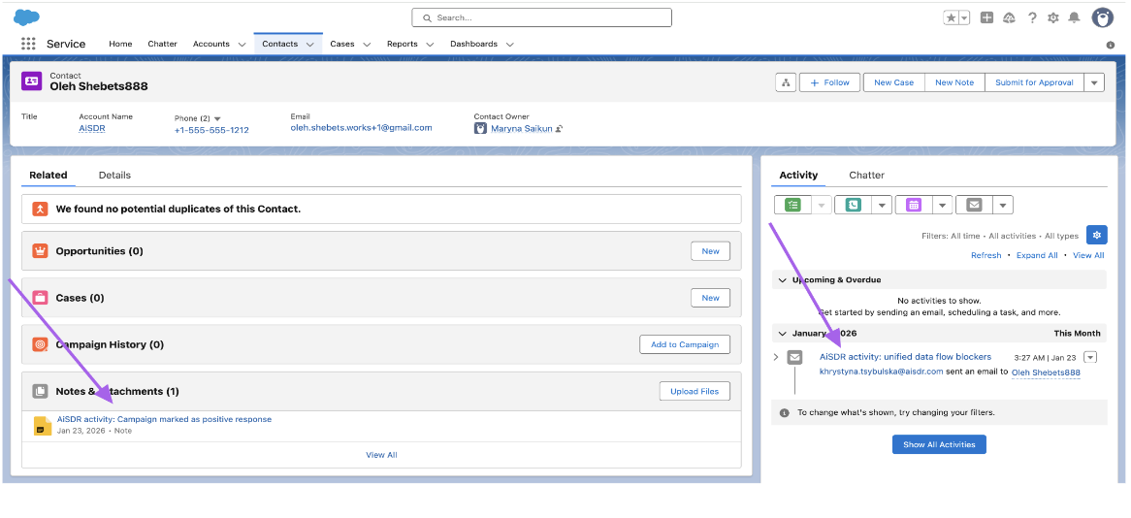Open the timeline filter settings gear
Screen dimensions: 1131x518
tap(1097, 235)
